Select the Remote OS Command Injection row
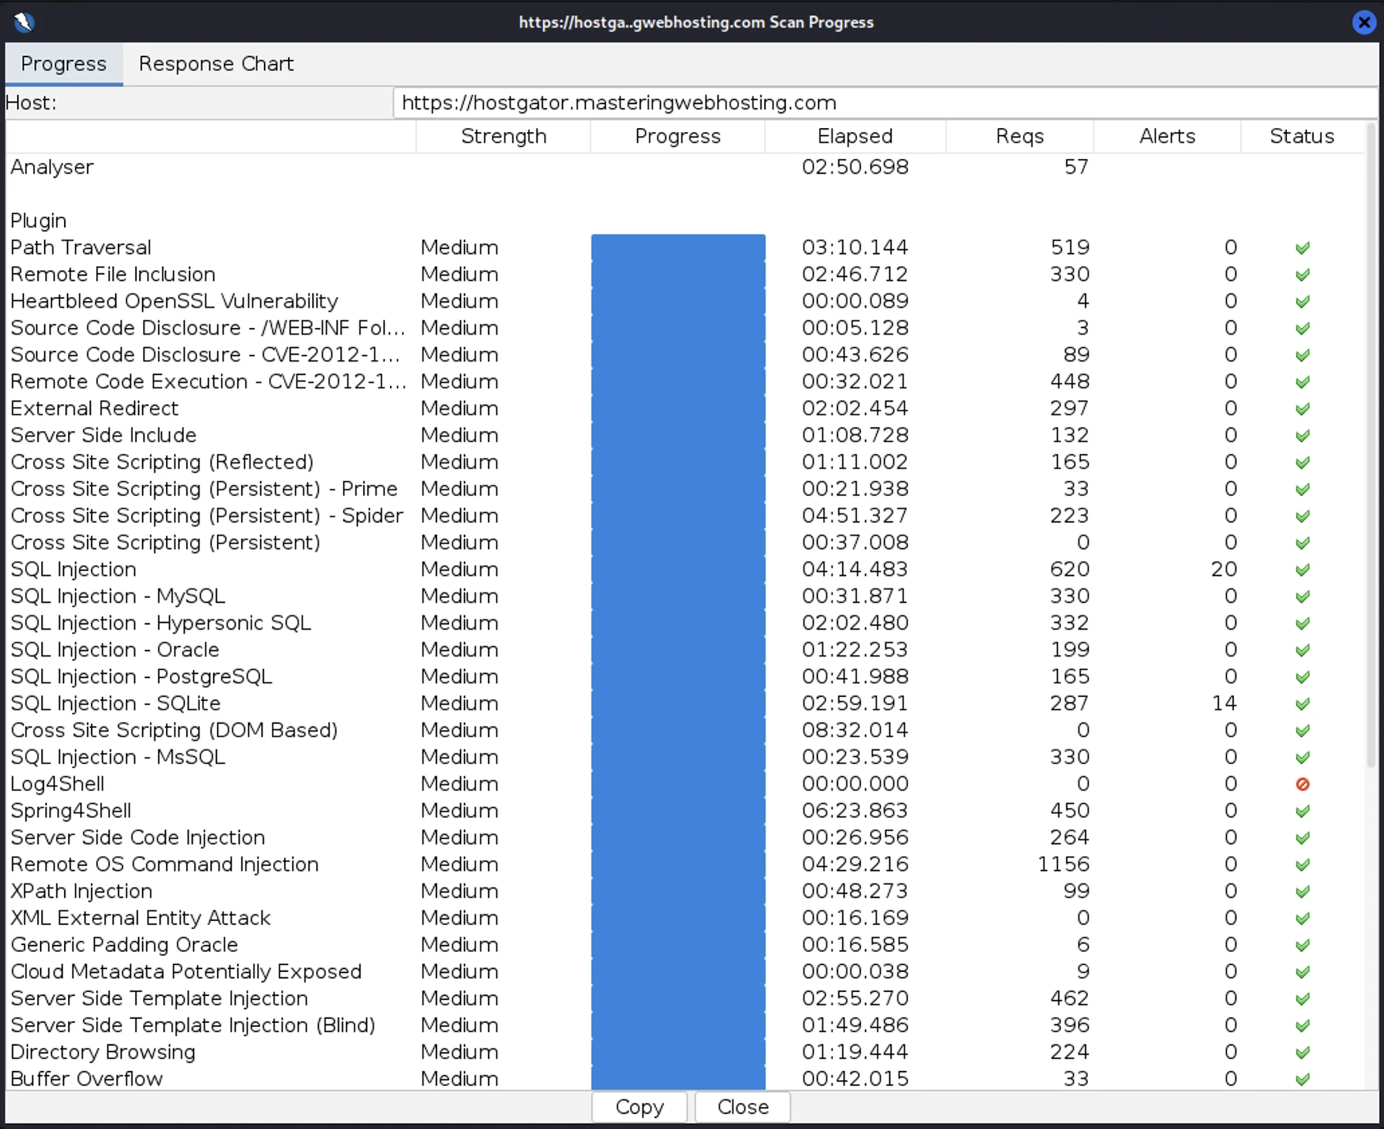 [x=164, y=864]
